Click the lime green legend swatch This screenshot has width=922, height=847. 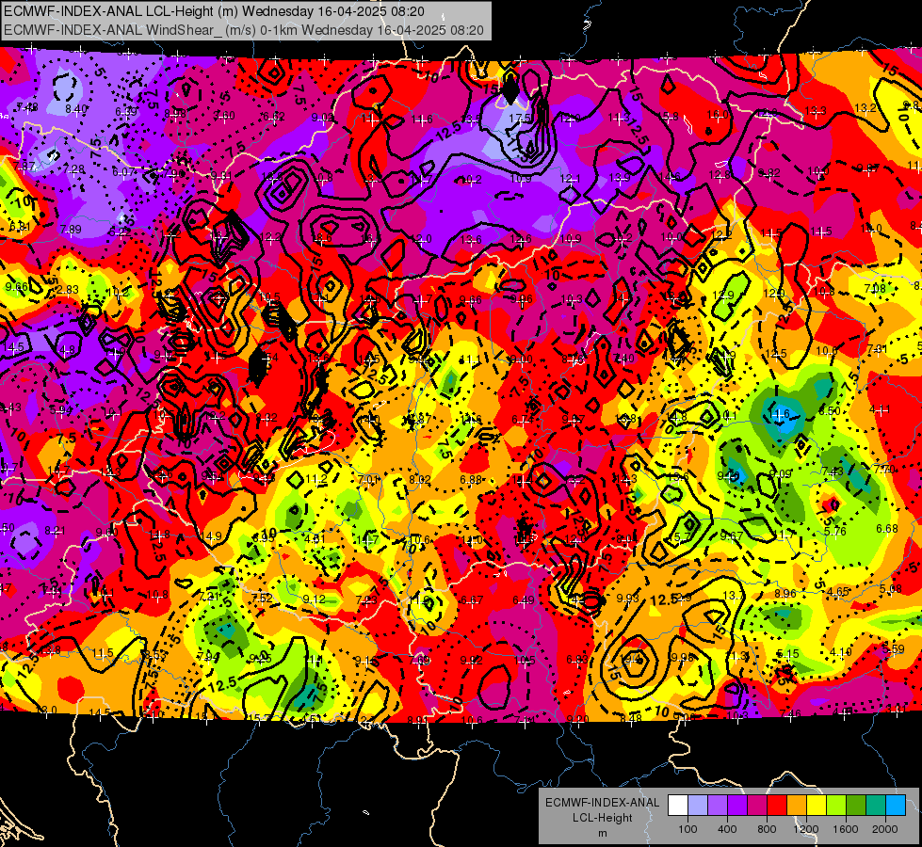coord(836,806)
